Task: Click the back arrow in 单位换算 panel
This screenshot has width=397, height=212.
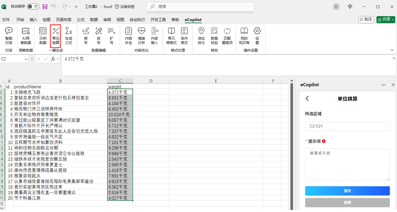Action: pyautogui.click(x=307, y=99)
